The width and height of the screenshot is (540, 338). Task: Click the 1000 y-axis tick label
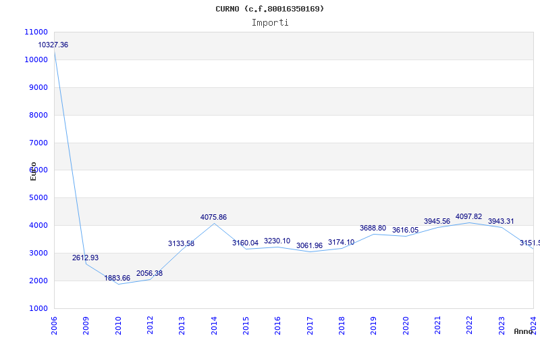click(38, 308)
